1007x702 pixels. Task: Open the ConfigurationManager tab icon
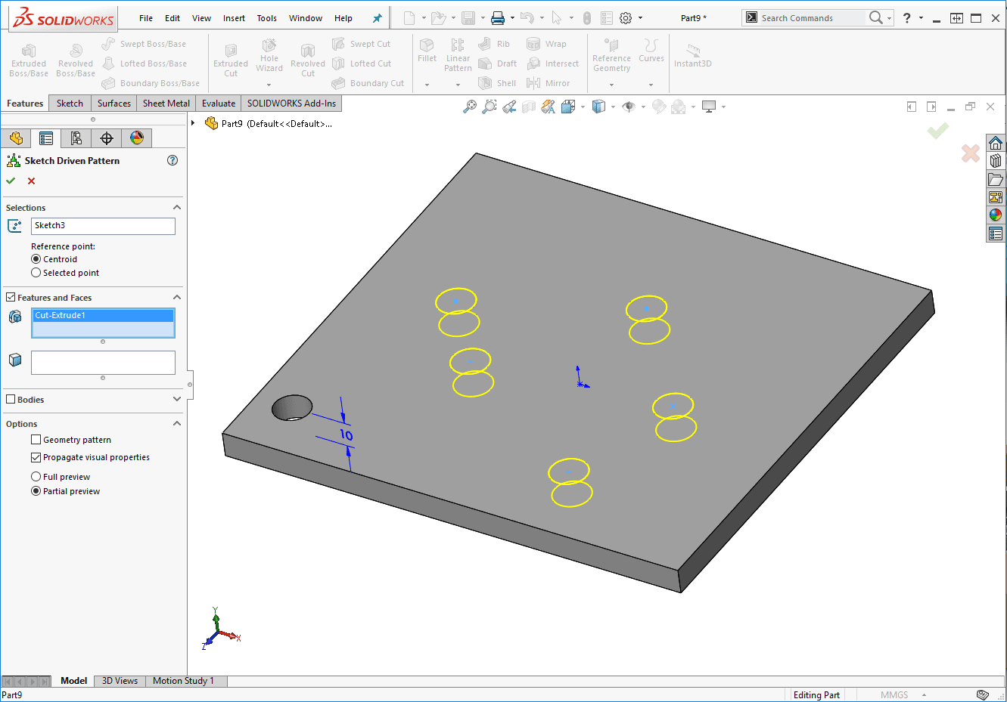pyautogui.click(x=76, y=138)
